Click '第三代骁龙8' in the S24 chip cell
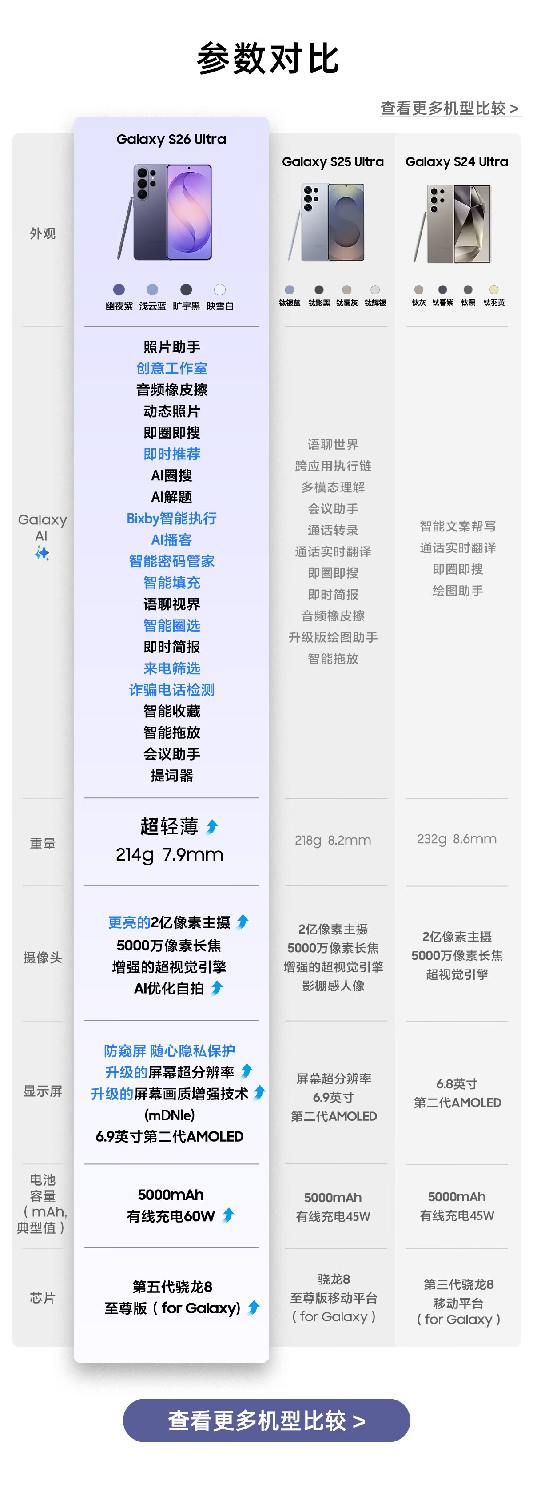The image size is (533, 1497). [x=459, y=1284]
